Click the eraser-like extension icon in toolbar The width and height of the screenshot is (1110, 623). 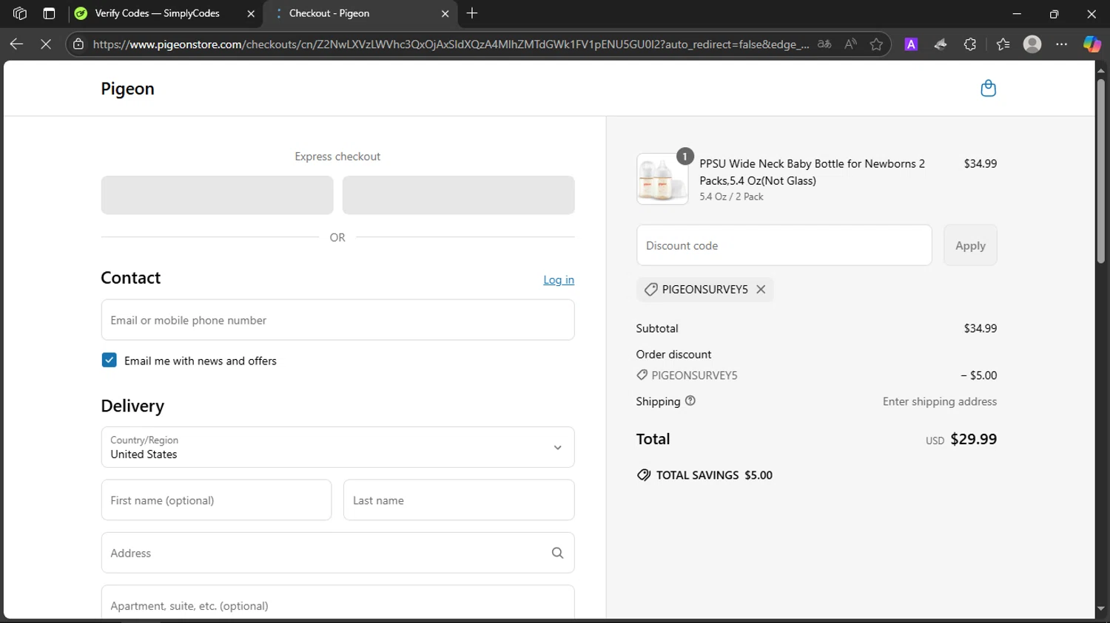point(941,44)
